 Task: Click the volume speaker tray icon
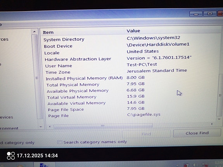point(195,165)
